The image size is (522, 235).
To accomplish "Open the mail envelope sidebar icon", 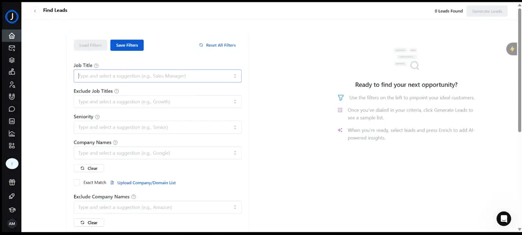I will tap(12, 48).
